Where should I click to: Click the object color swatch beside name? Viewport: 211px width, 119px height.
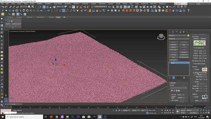(x=188, y=35)
